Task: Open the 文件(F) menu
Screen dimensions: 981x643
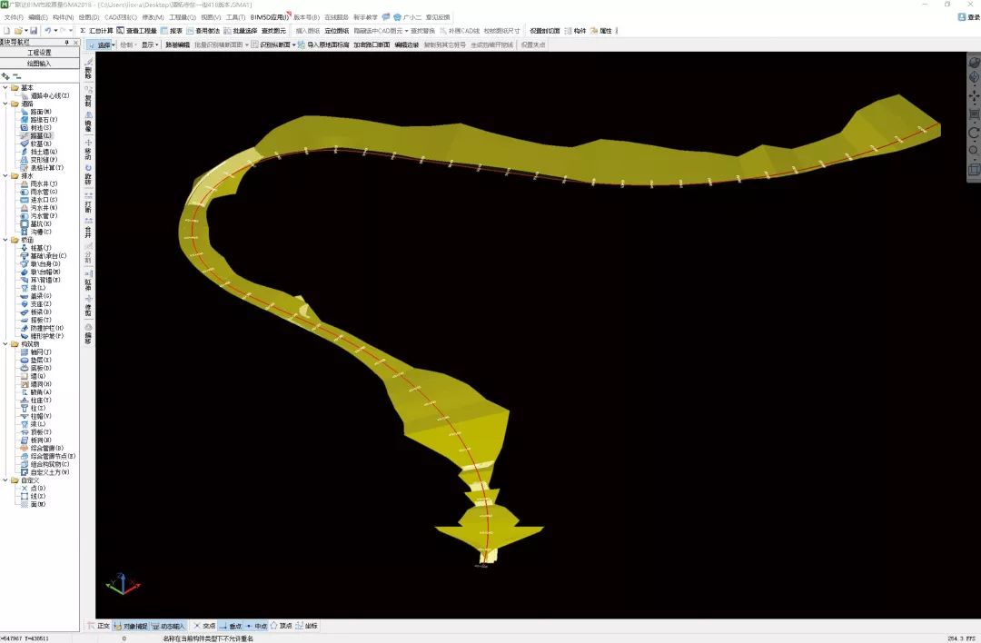Action: [14, 17]
